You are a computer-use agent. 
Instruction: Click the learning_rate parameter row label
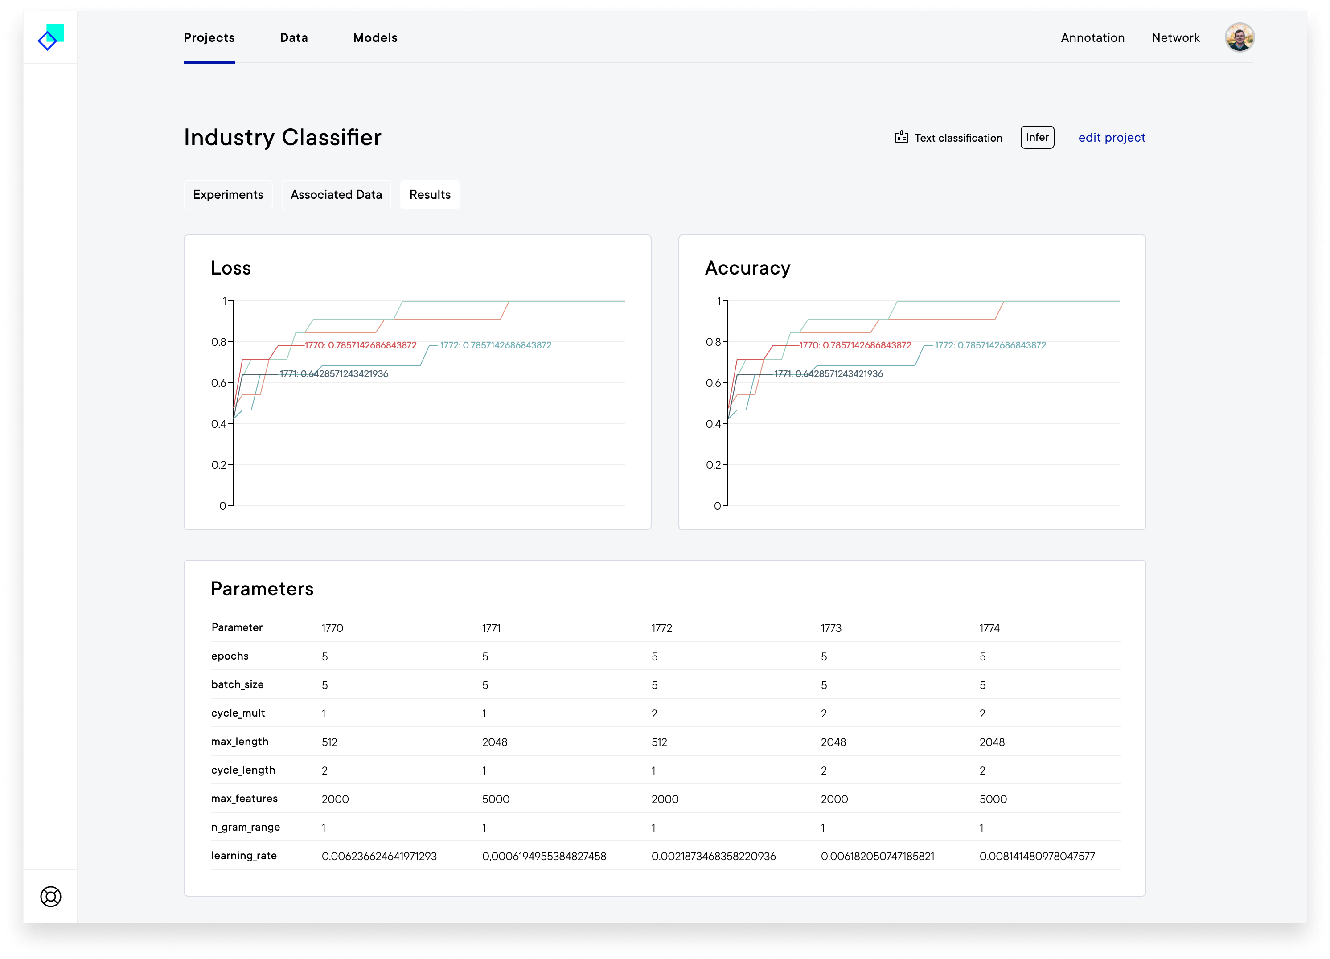pyautogui.click(x=244, y=855)
